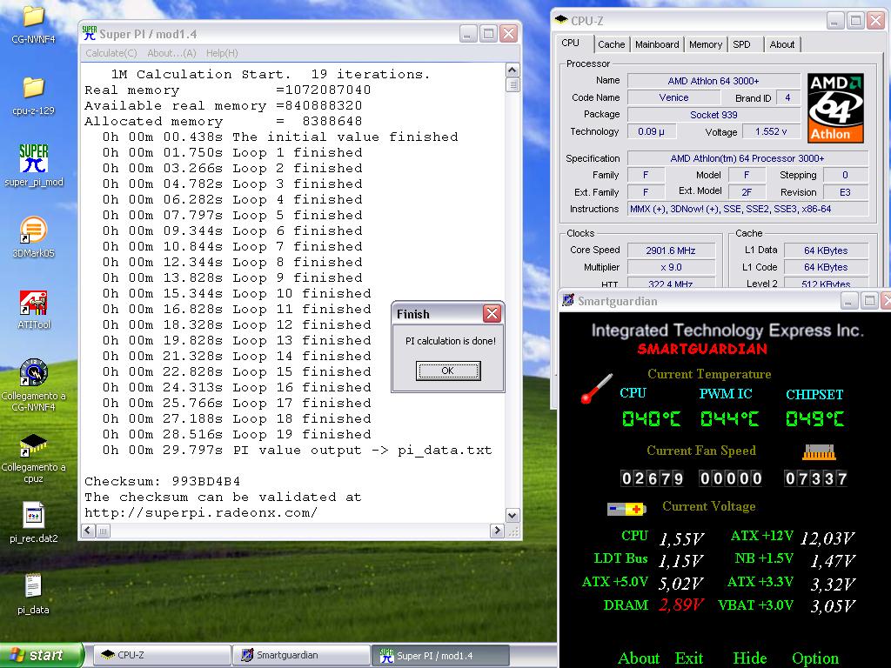Click the Super PI title bar icon
Image resolution: width=891 pixels, height=668 pixels.
[90, 34]
